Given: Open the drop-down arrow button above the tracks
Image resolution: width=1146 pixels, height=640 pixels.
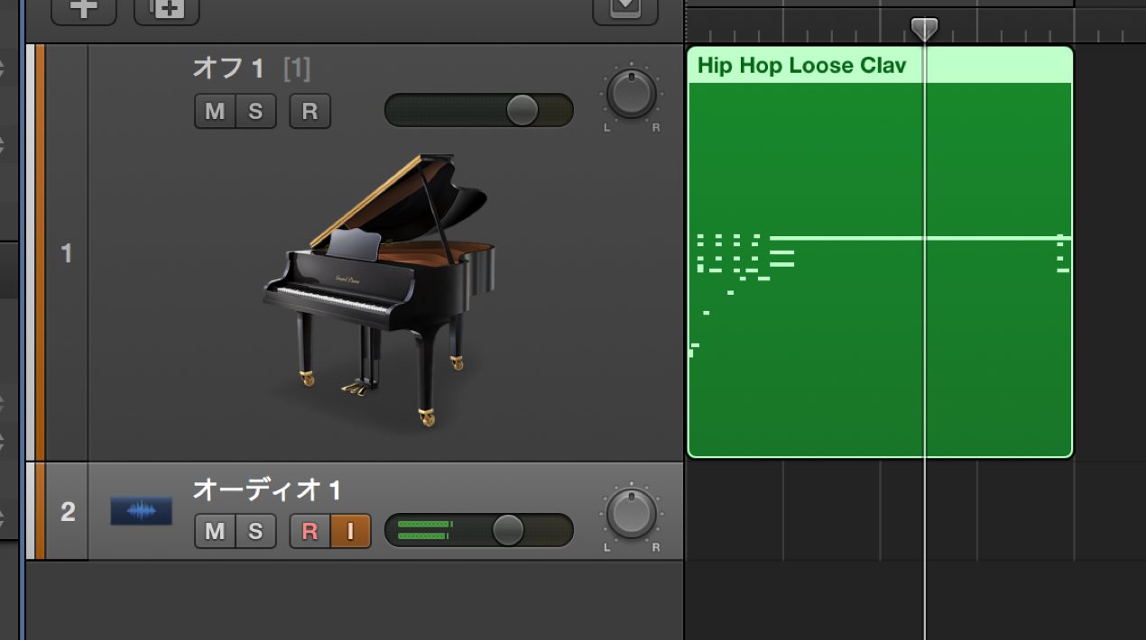Looking at the screenshot, I should coord(625,9).
